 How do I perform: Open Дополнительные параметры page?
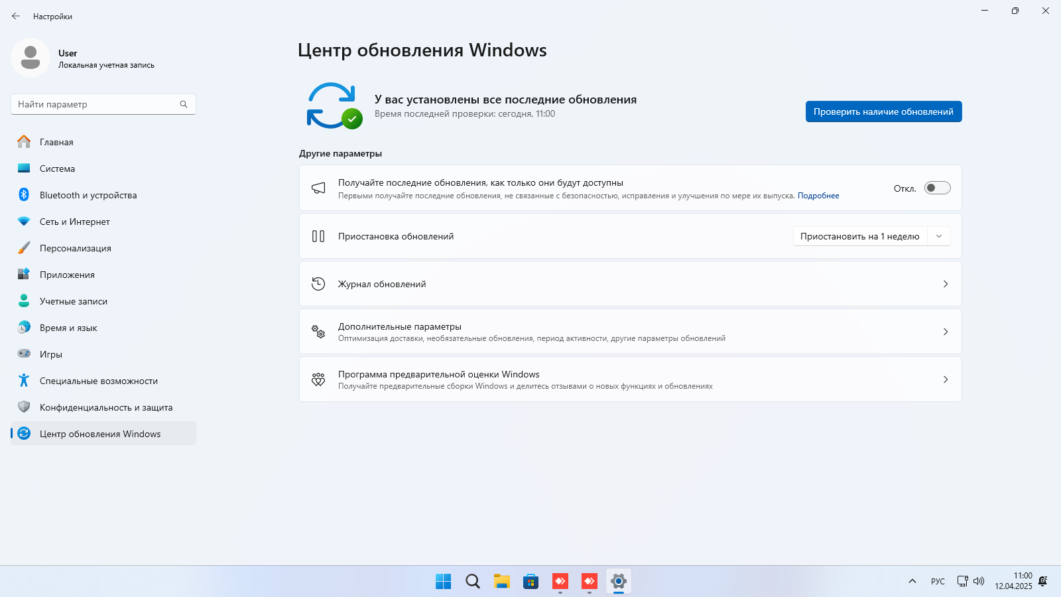[x=630, y=332]
